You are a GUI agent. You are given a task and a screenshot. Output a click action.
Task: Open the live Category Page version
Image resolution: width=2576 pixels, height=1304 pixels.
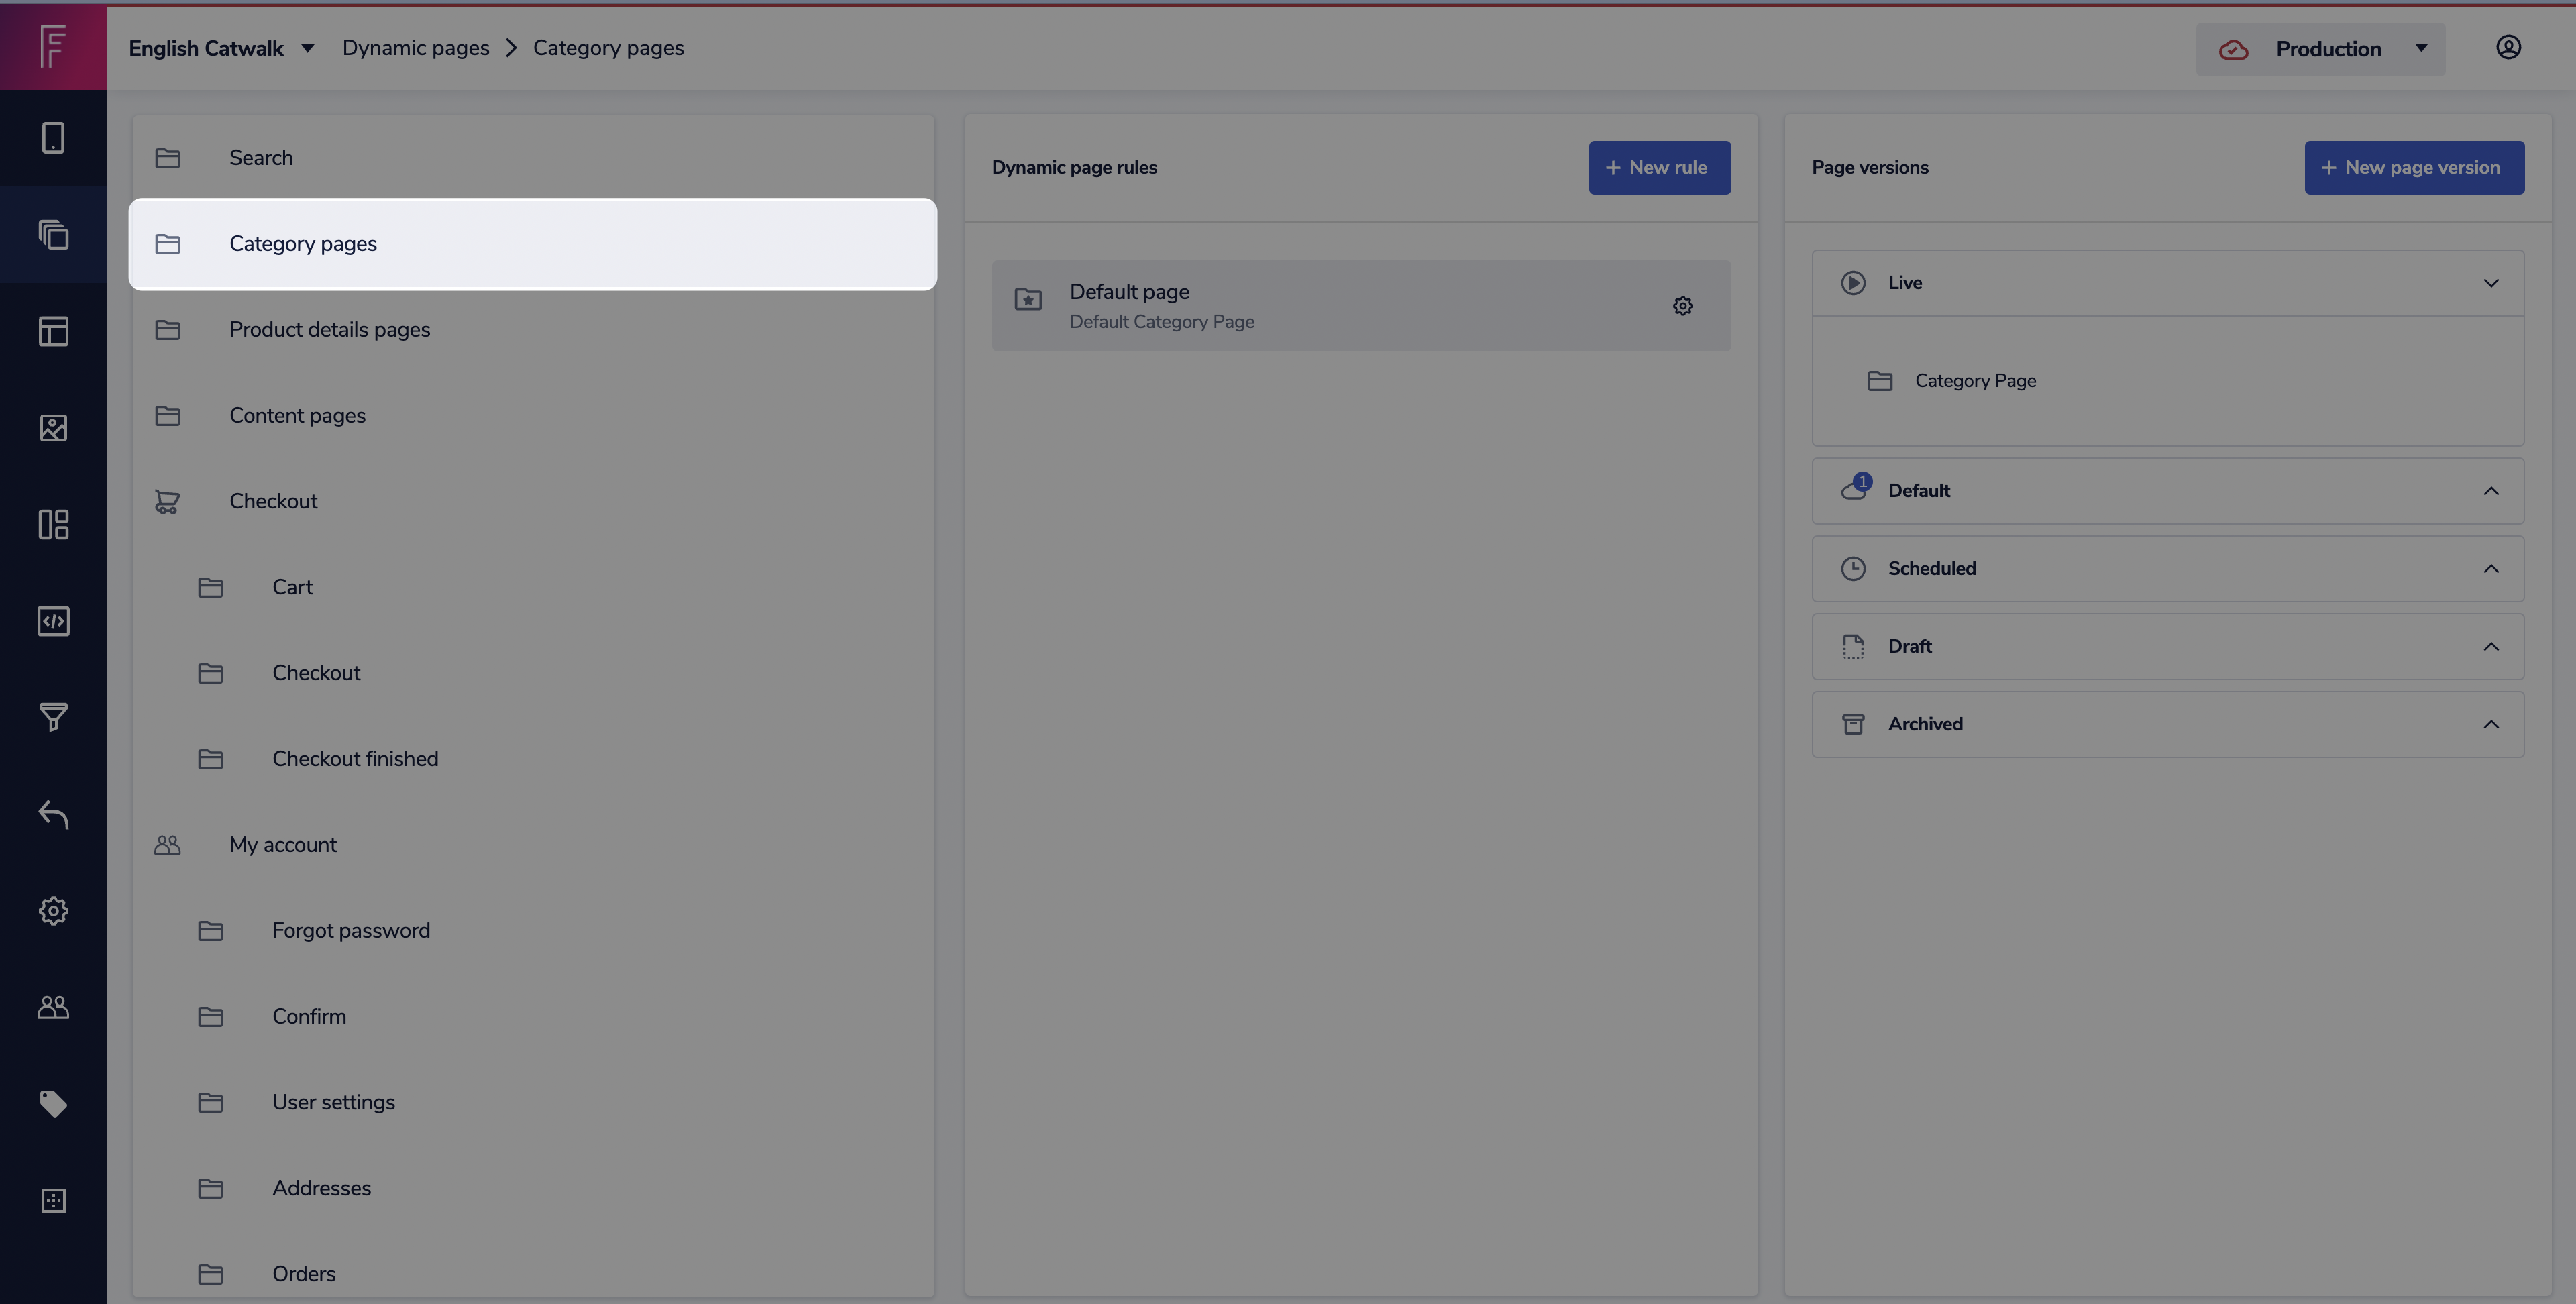point(1974,380)
